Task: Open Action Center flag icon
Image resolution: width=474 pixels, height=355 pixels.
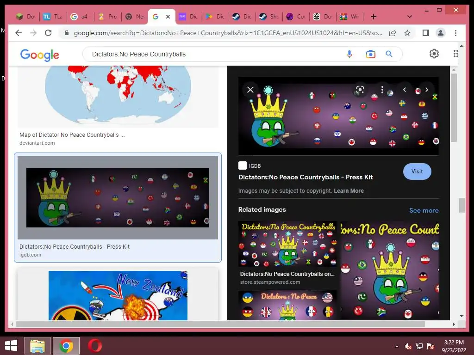Action: click(x=430, y=346)
